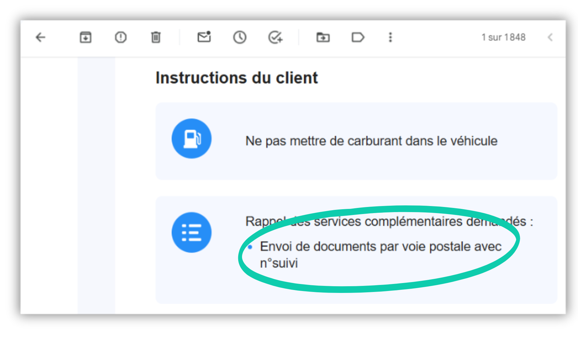Image resolution: width=578 pixels, height=337 pixels.
Task: Click the '1 sur 1848' message counter
Action: (503, 37)
